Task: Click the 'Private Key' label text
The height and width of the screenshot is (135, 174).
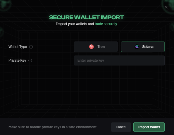Action: click(x=17, y=60)
